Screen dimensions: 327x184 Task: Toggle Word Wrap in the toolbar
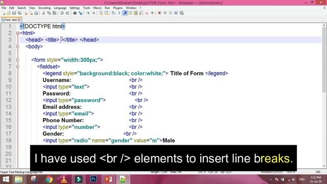[113, 13]
